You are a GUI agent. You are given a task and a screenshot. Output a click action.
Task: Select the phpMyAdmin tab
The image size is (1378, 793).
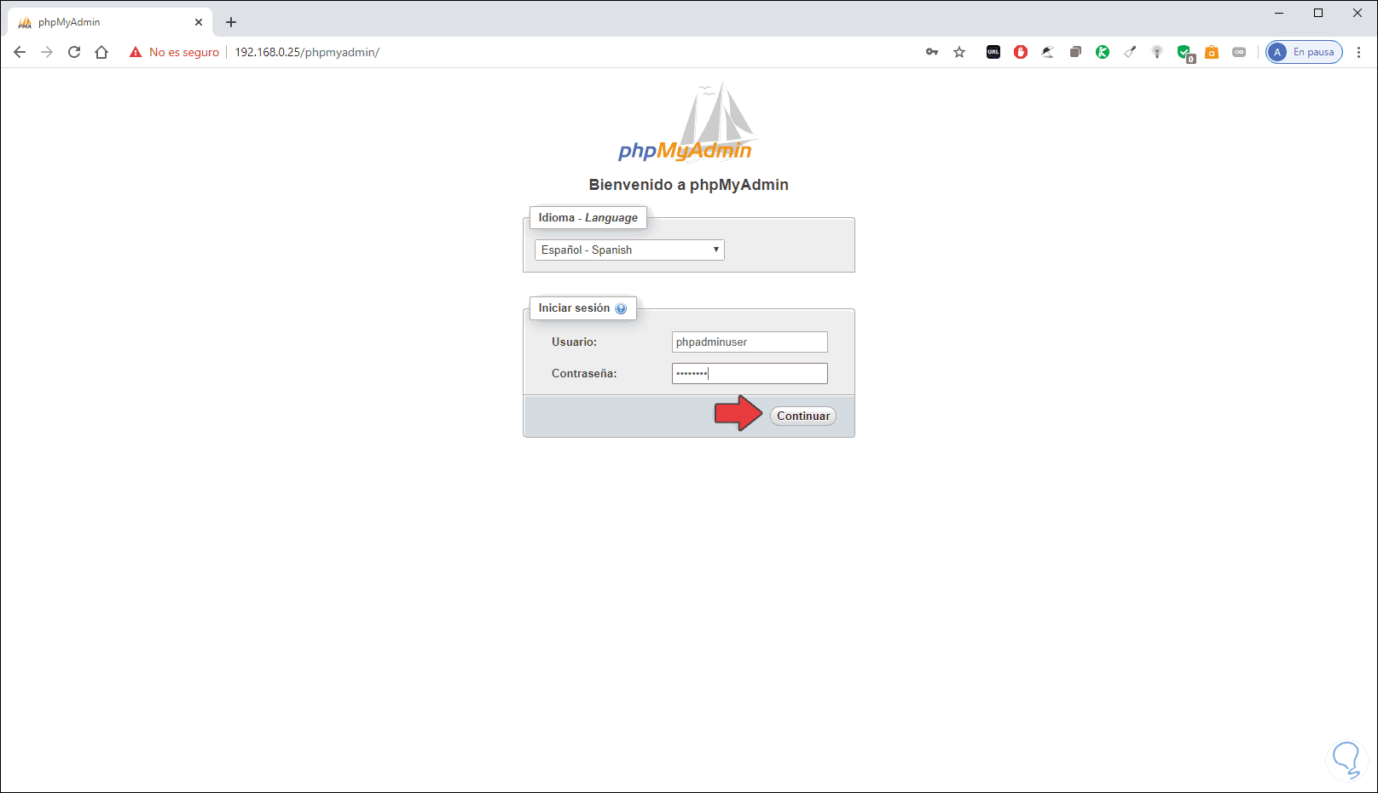pyautogui.click(x=109, y=22)
